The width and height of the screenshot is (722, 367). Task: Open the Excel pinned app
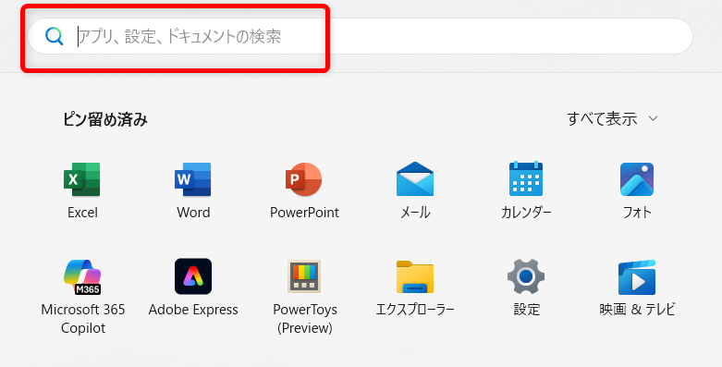click(x=82, y=179)
